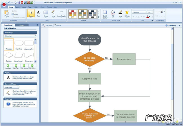Click the Copy button in Clipboard
Image resolution: width=183 pixels, height=126 pixels.
[x=16, y=14]
